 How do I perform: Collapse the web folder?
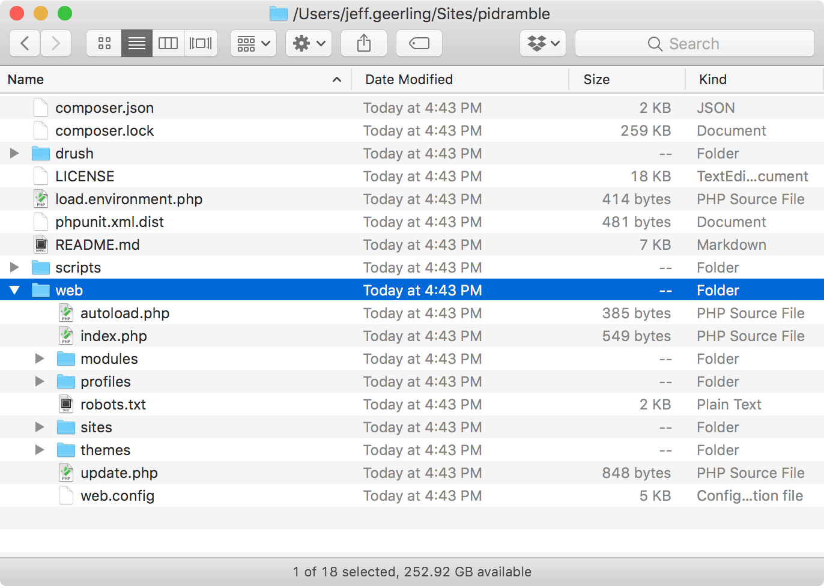click(14, 290)
